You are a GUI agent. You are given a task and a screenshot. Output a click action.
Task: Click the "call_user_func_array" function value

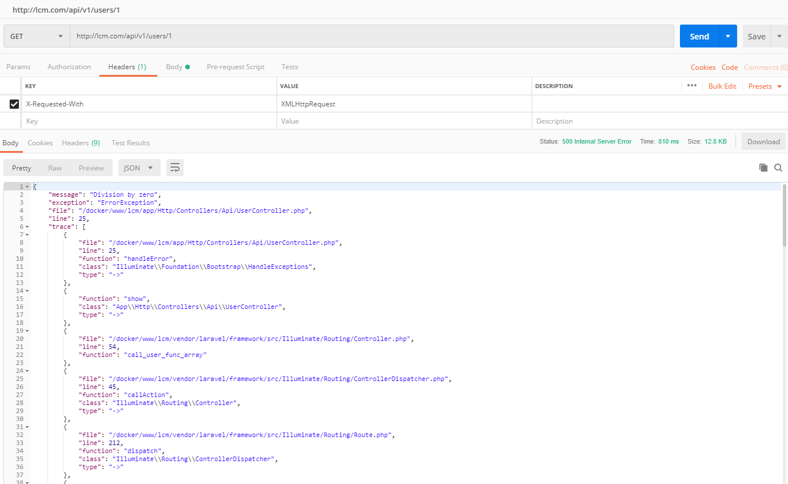[x=165, y=355]
